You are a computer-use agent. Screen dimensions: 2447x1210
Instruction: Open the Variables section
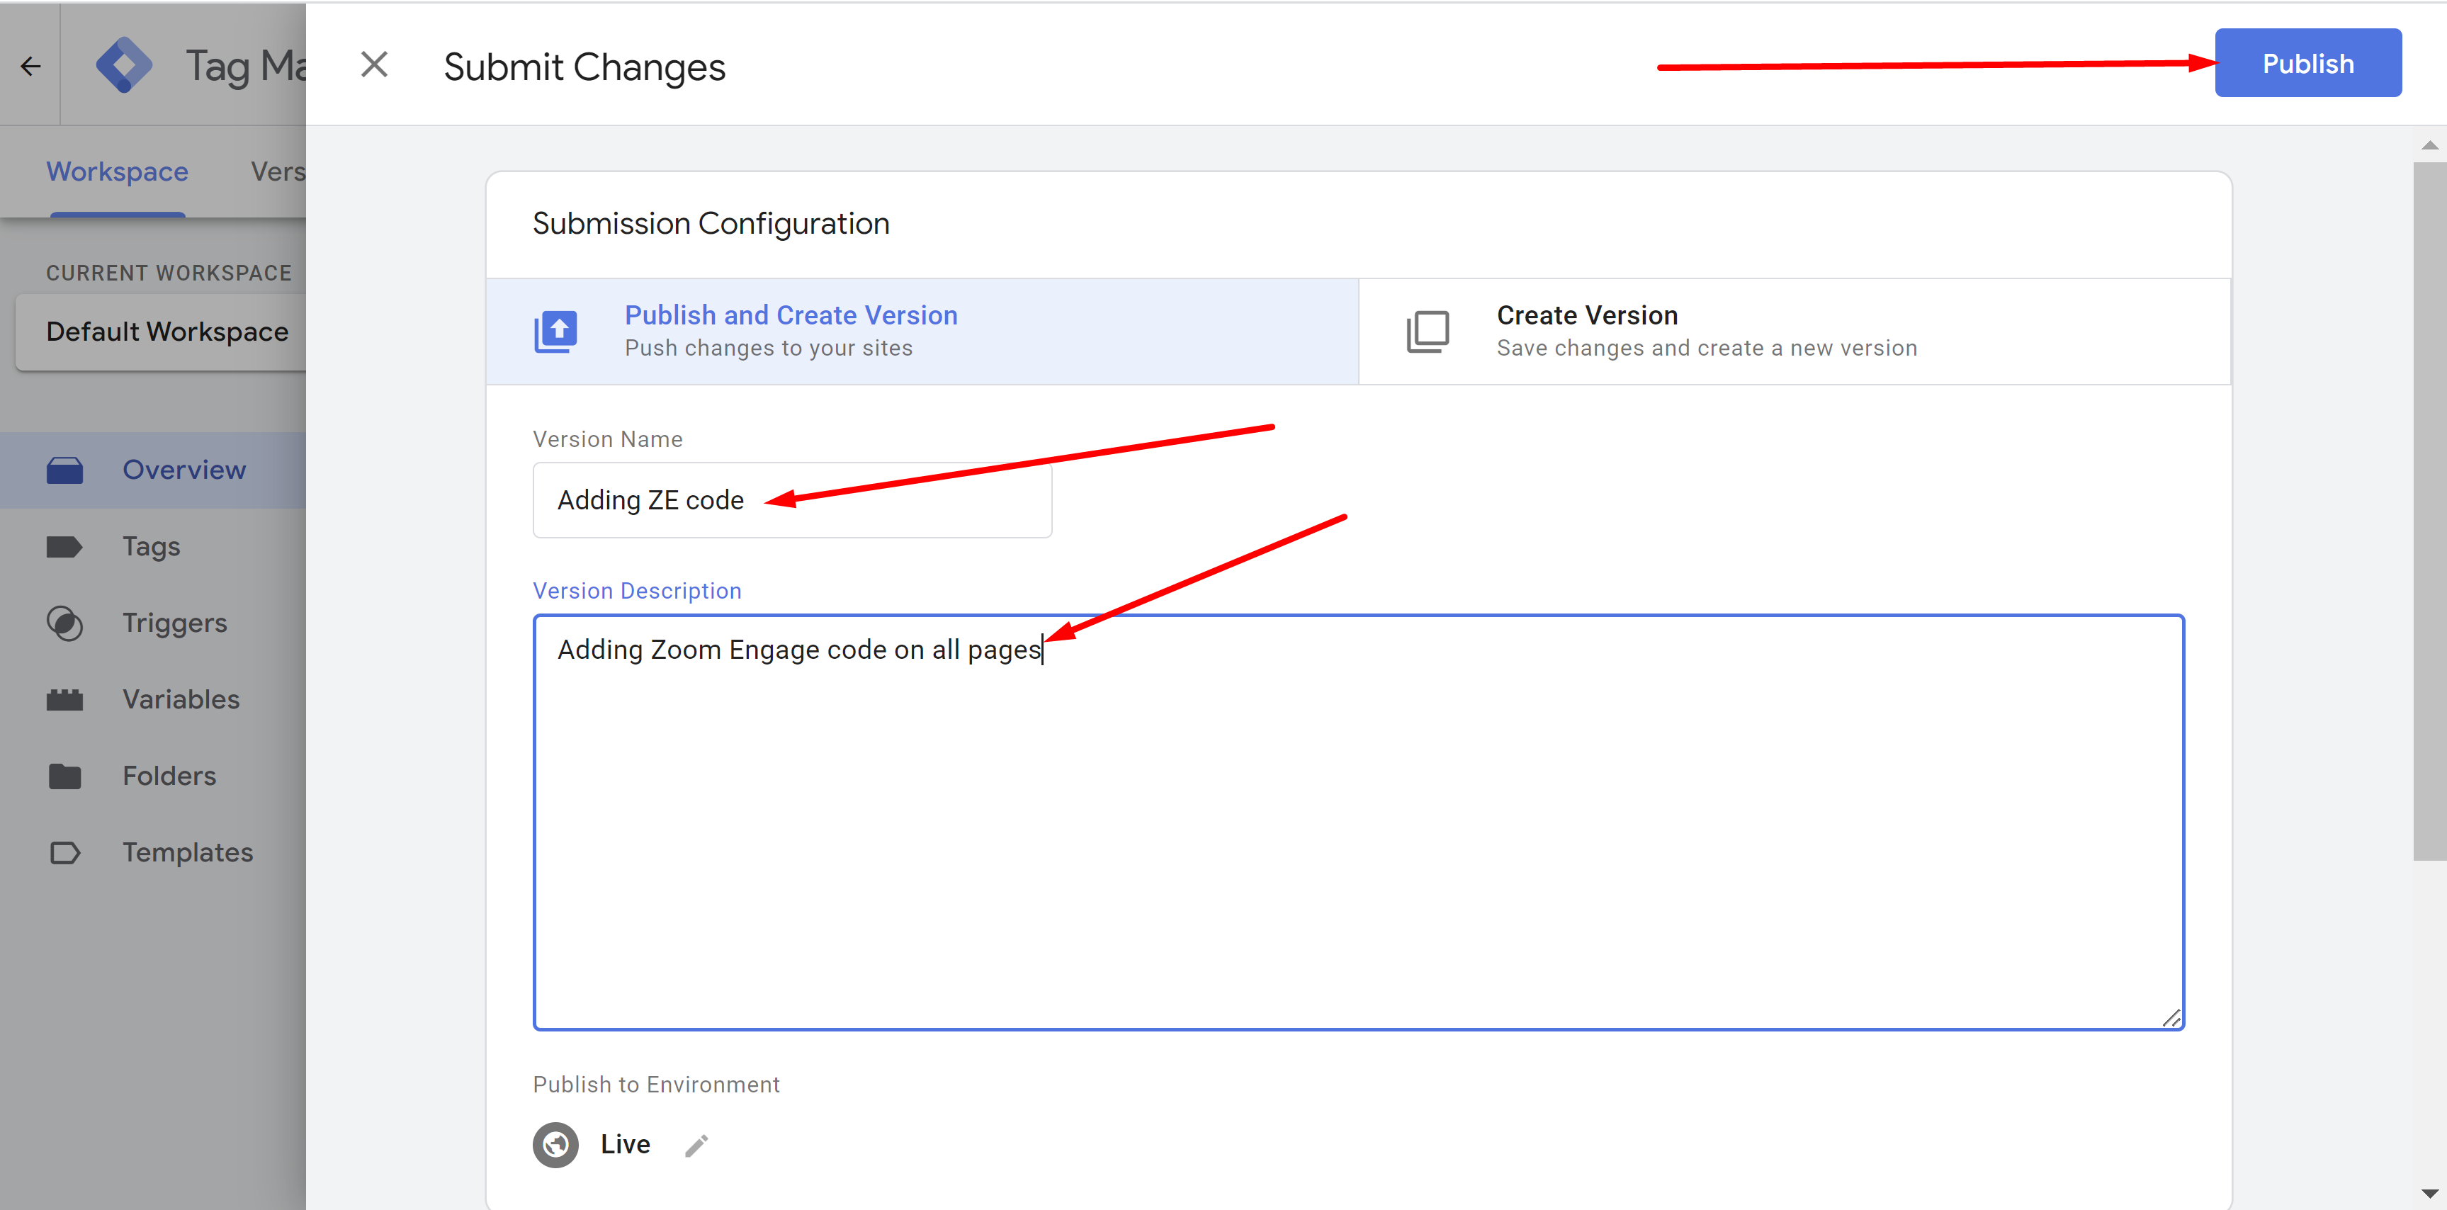coord(153,699)
